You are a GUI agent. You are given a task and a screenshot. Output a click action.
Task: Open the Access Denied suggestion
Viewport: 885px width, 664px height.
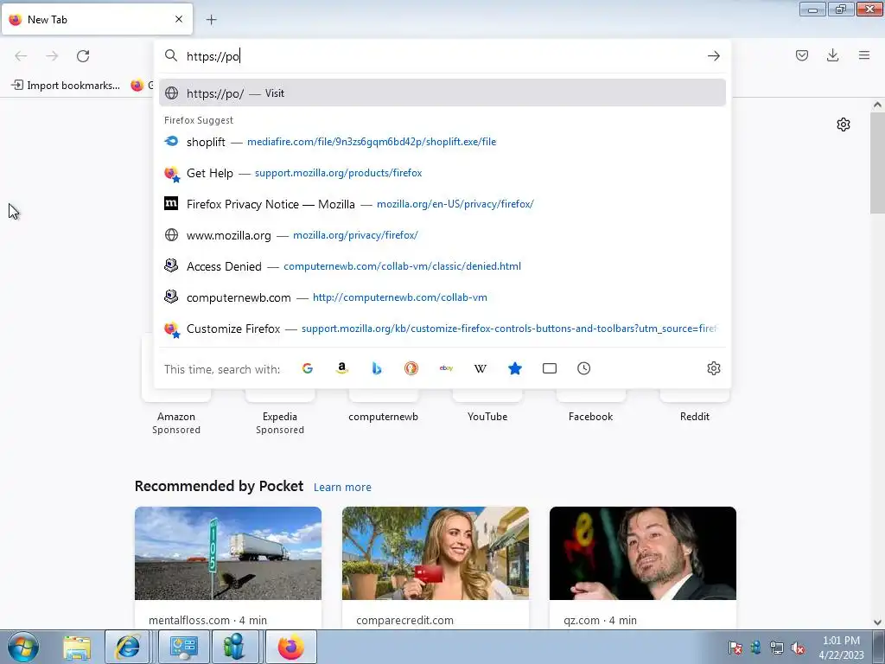[x=442, y=266]
